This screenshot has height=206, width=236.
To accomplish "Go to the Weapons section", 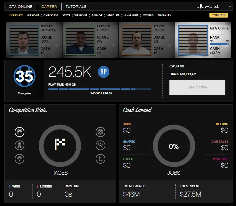I will [81, 15].
